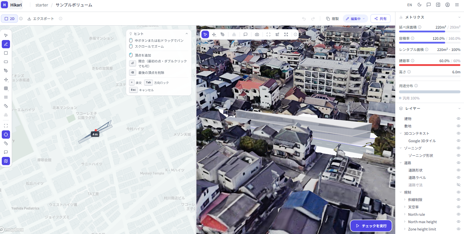This screenshot has width=464, height=234.
Task: Collapse the 3Dコンテキスト group
Action: pos(400,133)
